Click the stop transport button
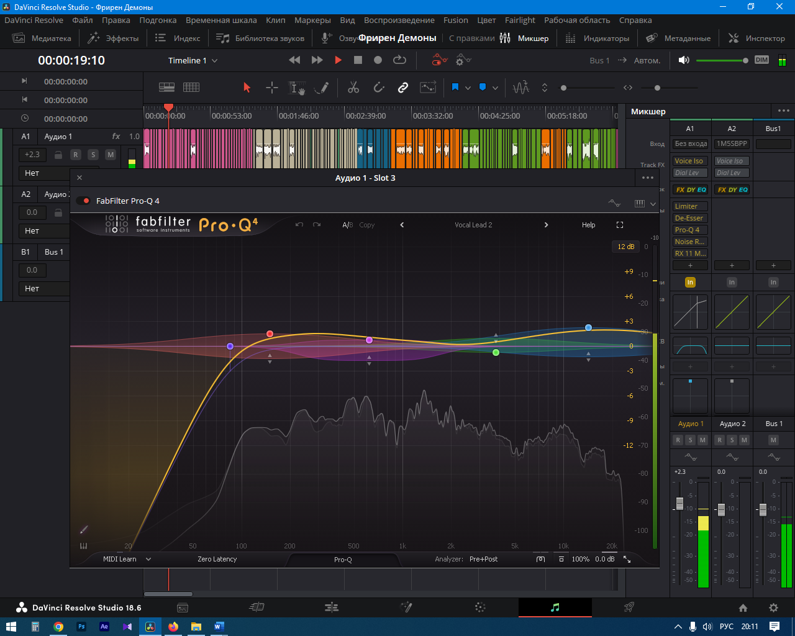The height and width of the screenshot is (636, 795). tap(358, 60)
